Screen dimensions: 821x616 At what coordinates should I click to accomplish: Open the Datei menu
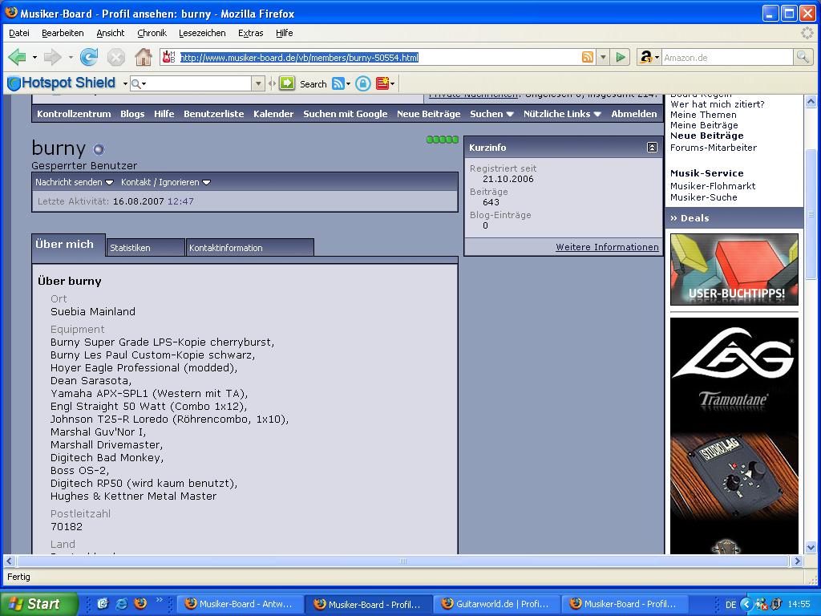coord(19,33)
